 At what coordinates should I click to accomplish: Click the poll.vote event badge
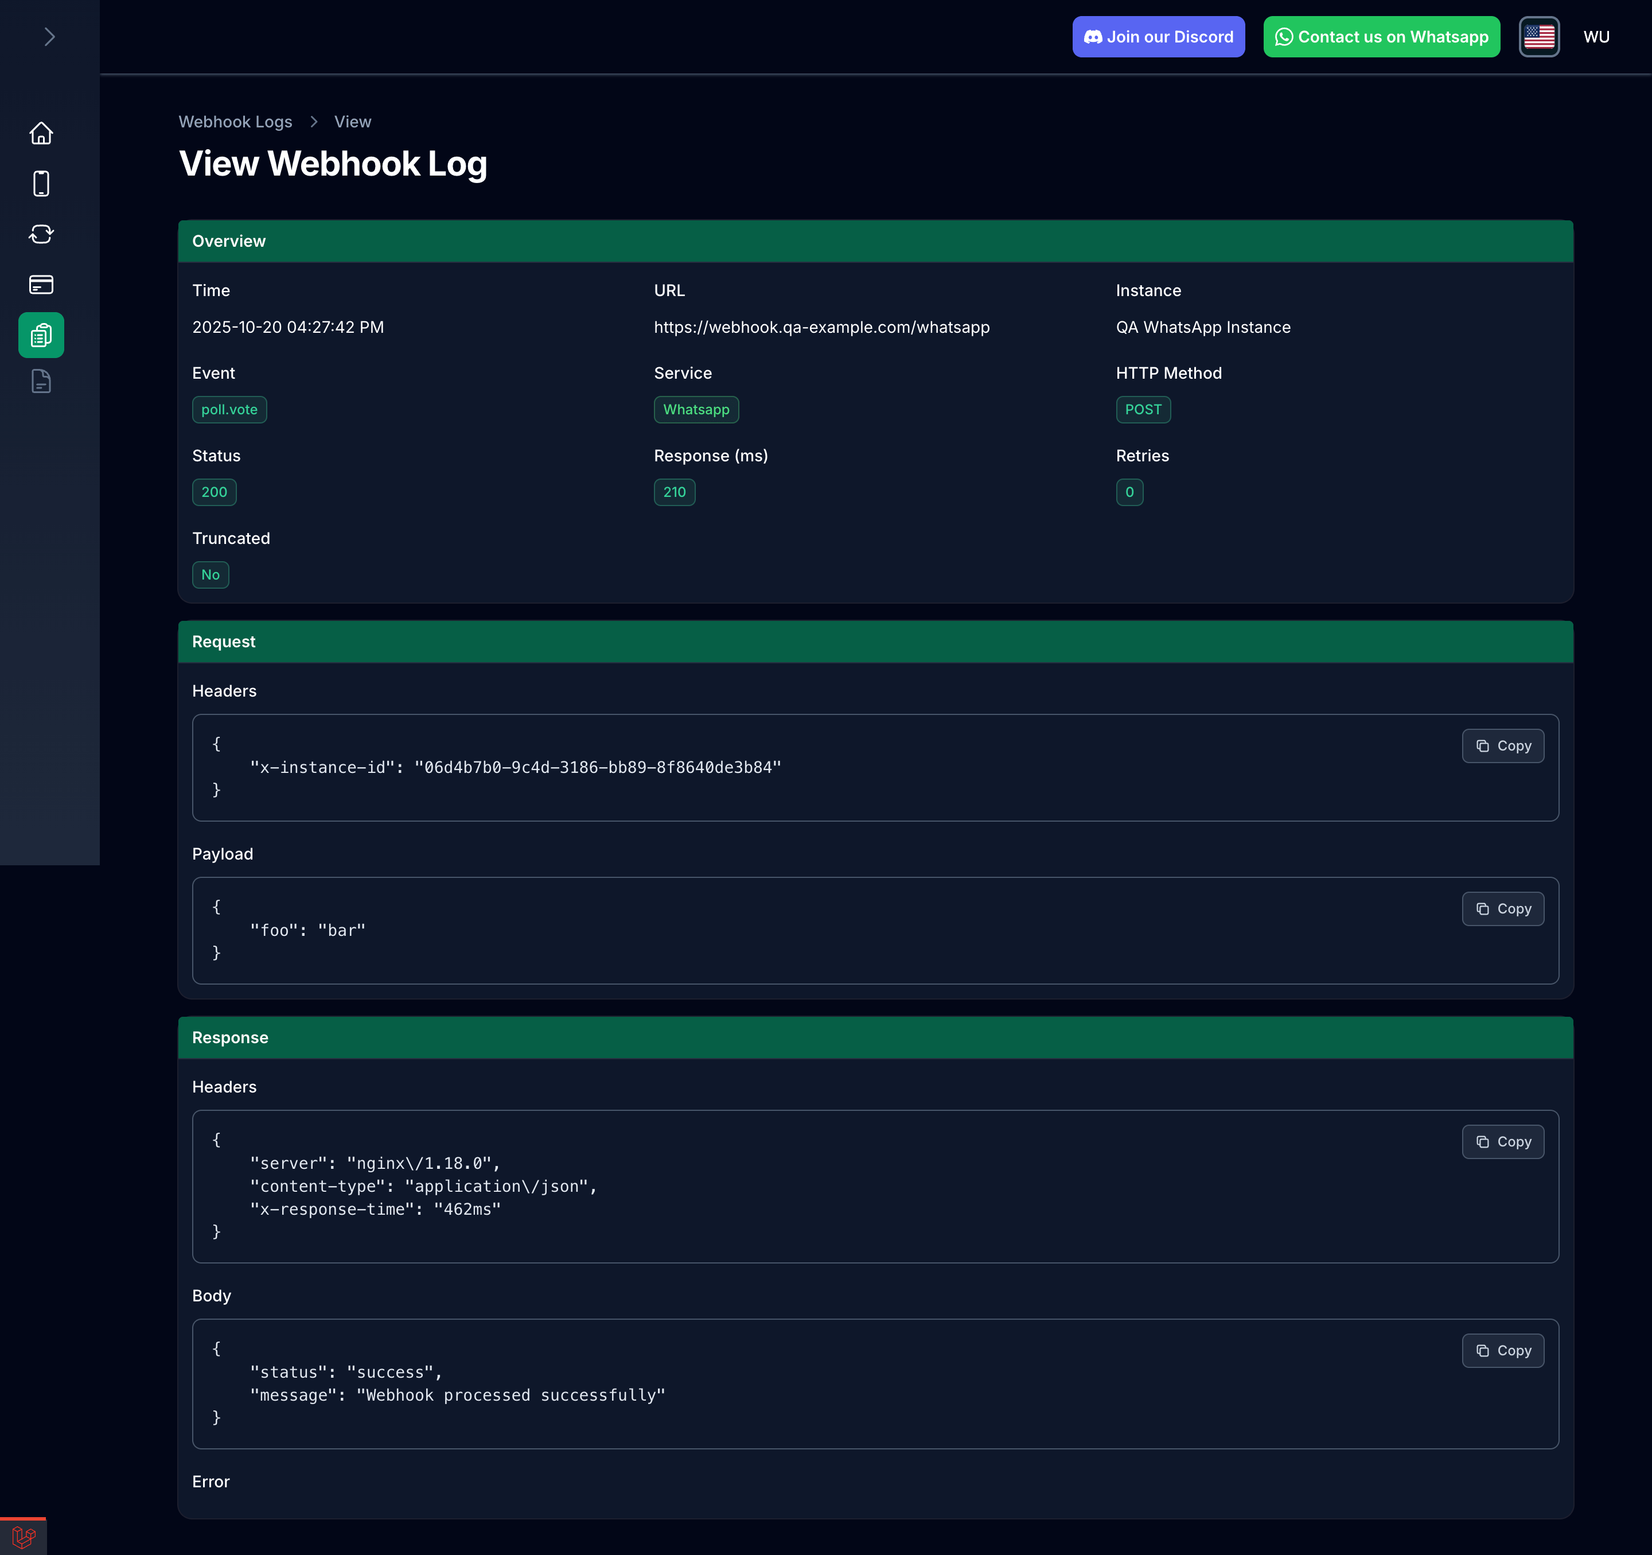point(229,409)
